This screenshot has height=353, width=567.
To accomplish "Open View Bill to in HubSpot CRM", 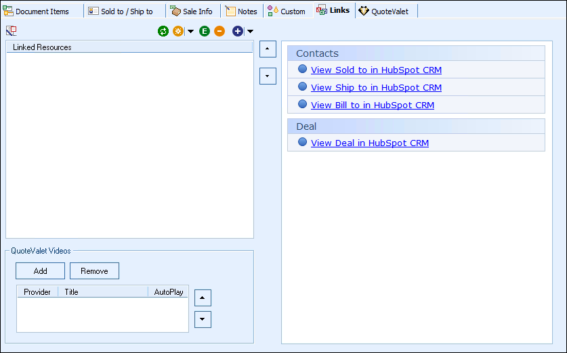I will pyautogui.click(x=373, y=105).
